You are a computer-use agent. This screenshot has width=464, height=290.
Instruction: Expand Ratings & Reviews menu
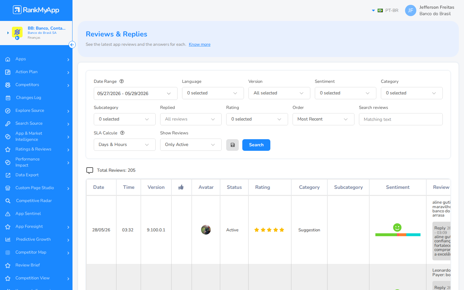(36, 149)
